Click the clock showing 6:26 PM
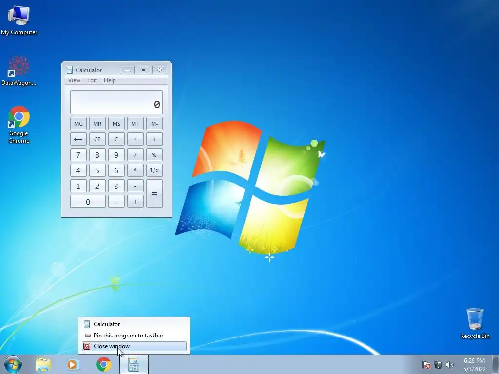 coord(474,365)
